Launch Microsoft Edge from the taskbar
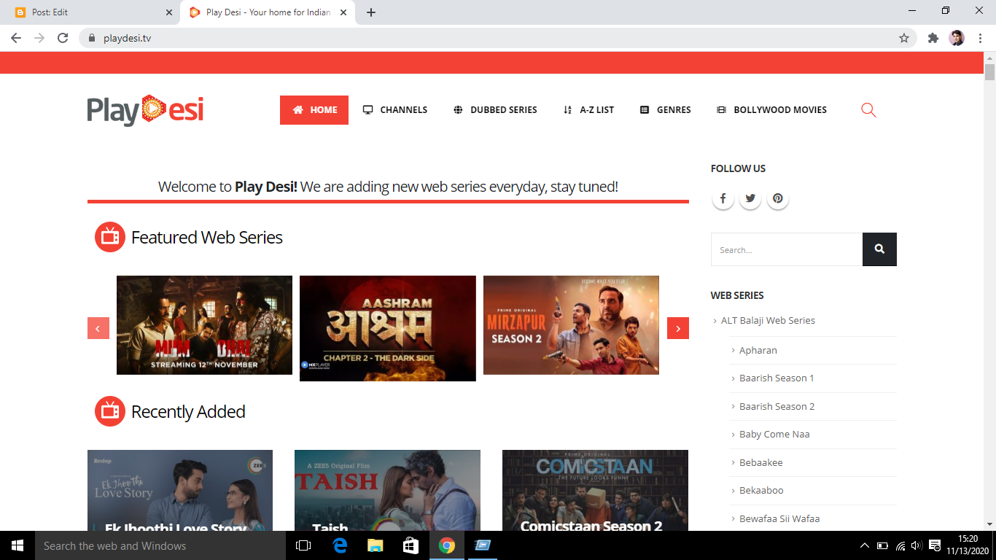 tap(340, 545)
